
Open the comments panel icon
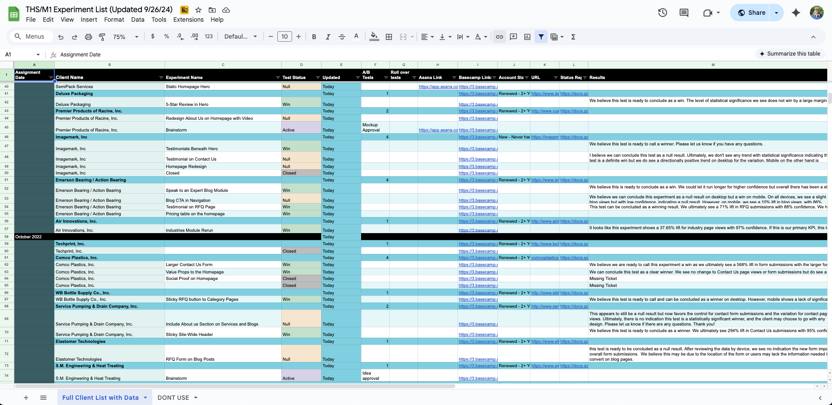684,13
